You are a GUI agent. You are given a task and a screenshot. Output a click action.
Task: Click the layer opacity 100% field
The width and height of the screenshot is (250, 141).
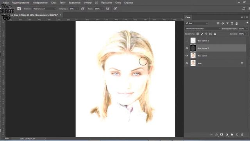coord(242,29)
